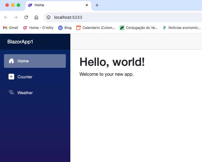Close the Home browser tab
Viewport: 202px width, 162px height.
coord(87,5)
